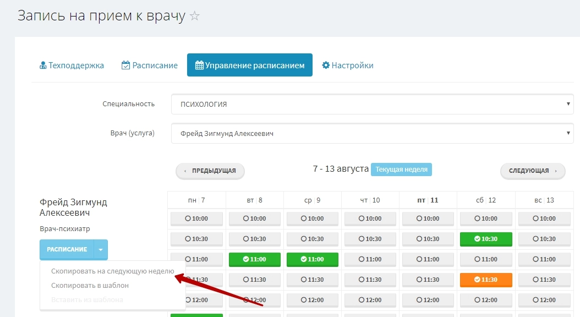
Task: Enable the 12:00 slot on Sunday
Action: pos(544,300)
